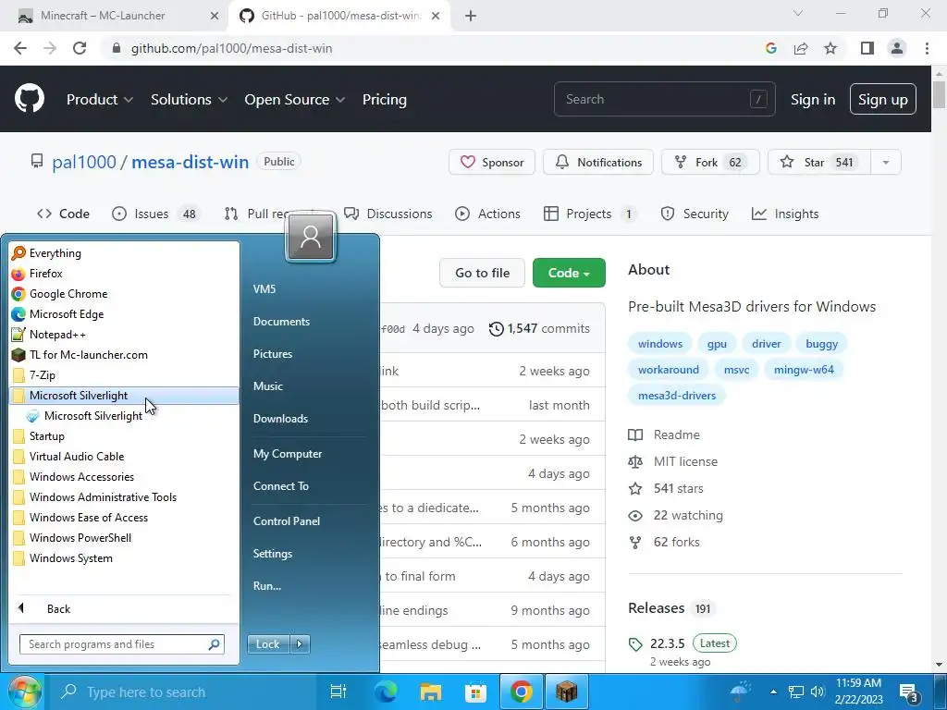
Task: Expand the Product menu on GitHub
Action: [x=100, y=100]
